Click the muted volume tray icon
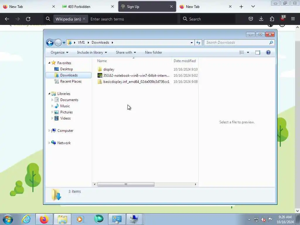Screen dimensions: 300x225 coord(263,219)
